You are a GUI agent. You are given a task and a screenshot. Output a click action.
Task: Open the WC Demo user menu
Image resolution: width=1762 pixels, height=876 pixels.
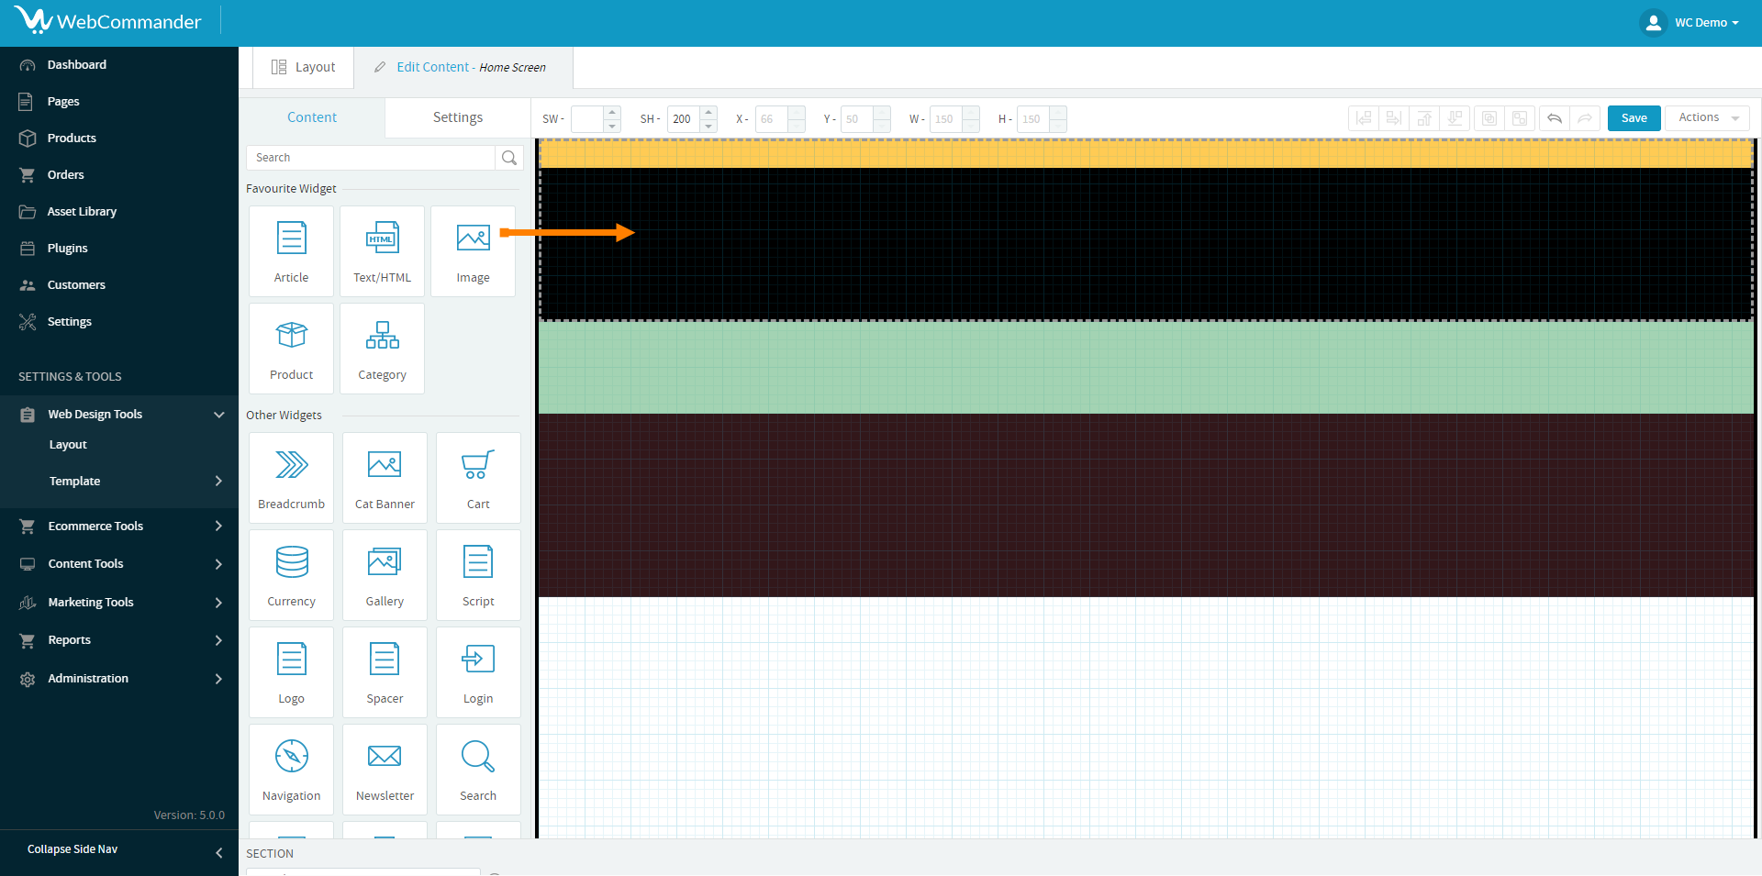tap(1691, 23)
